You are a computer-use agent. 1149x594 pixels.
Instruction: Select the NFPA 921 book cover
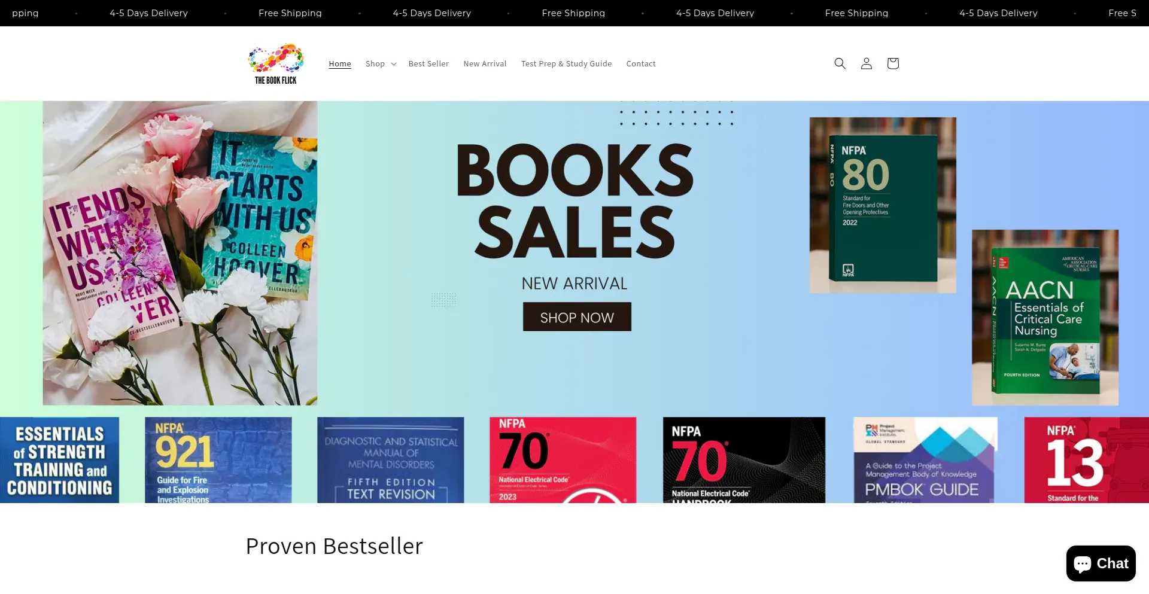click(x=218, y=460)
